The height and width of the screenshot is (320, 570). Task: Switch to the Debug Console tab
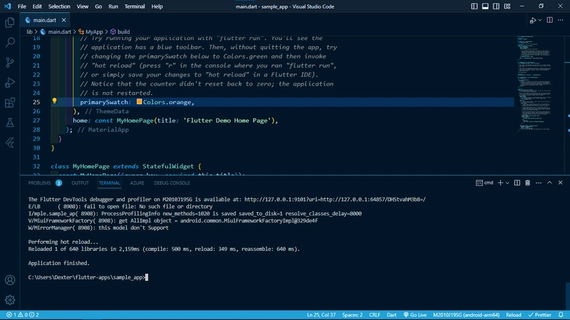coord(171,183)
